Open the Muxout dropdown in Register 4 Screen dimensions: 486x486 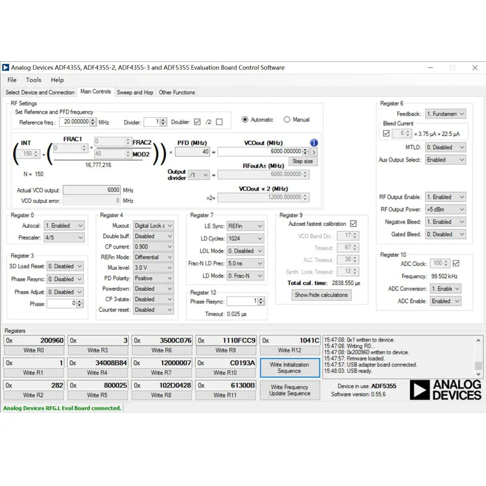point(153,225)
